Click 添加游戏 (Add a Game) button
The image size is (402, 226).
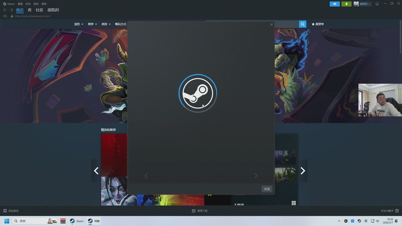point(11,211)
